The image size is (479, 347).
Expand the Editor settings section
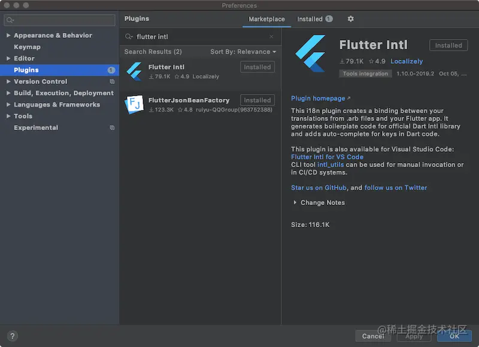(8, 58)
